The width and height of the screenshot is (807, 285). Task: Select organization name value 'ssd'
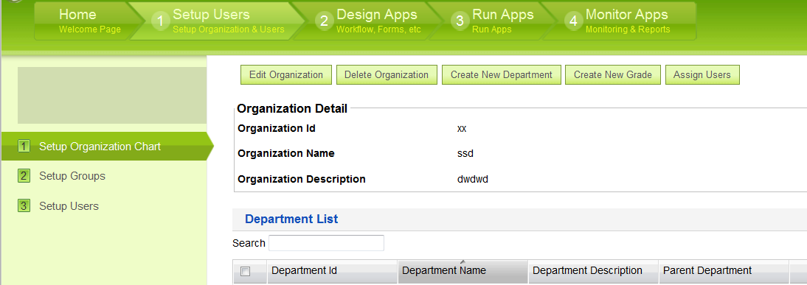point(465,153)
